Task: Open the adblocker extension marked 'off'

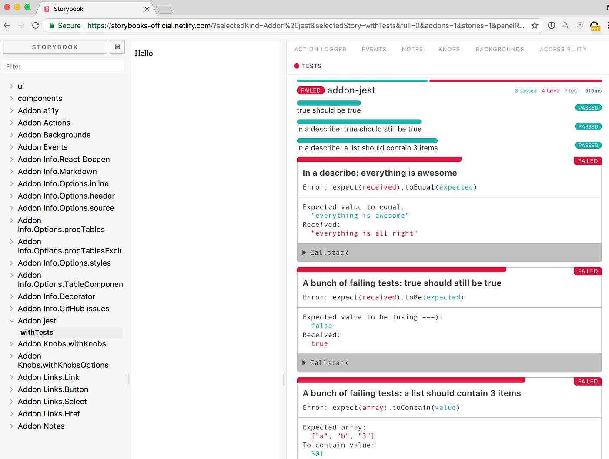Action: coord(596,25)
